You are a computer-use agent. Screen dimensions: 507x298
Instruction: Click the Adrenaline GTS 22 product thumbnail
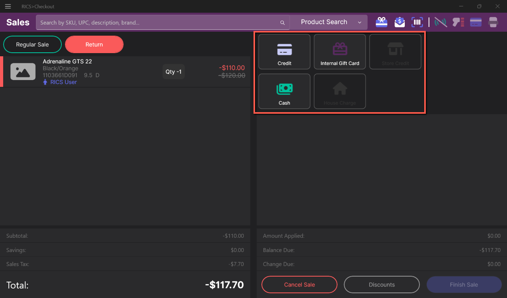point(23,72)
